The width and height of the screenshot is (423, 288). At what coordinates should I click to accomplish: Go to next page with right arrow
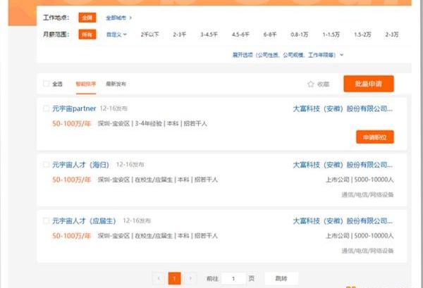pyautogui.click(x=190, y=278)
